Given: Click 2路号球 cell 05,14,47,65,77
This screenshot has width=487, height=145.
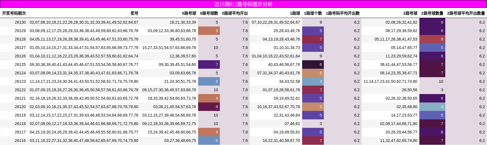Looking at the screenshot, I should tap(404, 48).
